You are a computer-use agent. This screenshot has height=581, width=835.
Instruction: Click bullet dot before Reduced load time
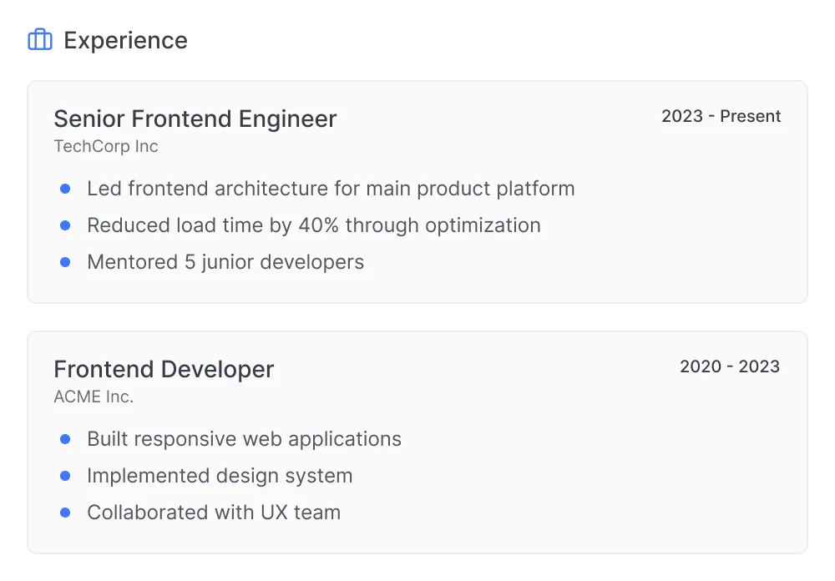point(65,225)
